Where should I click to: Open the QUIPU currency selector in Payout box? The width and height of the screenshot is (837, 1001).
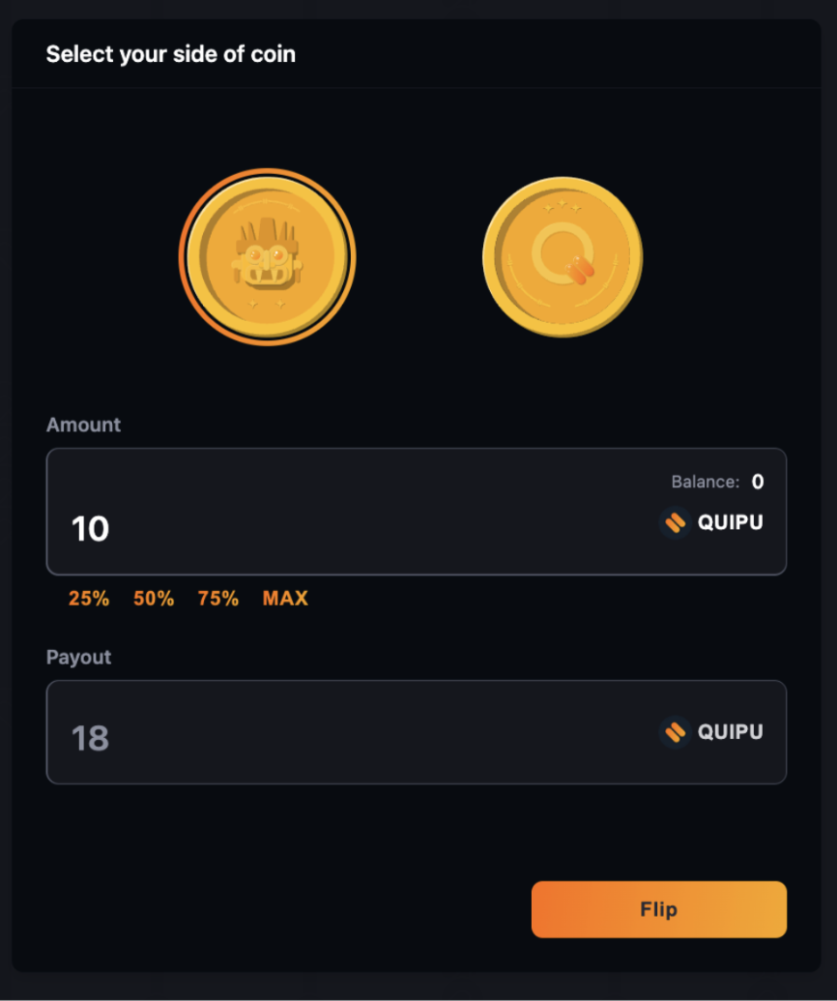(711, 732)
